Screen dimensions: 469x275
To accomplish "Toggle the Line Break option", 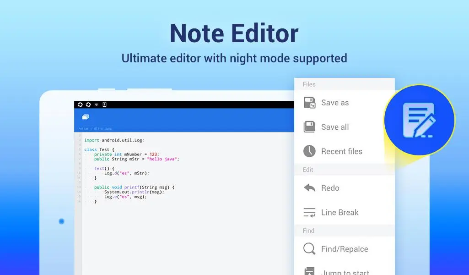I will point(340,212).
